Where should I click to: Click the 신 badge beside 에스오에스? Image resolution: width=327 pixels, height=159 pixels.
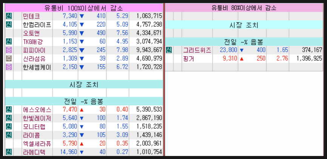[x=9, y=110]
